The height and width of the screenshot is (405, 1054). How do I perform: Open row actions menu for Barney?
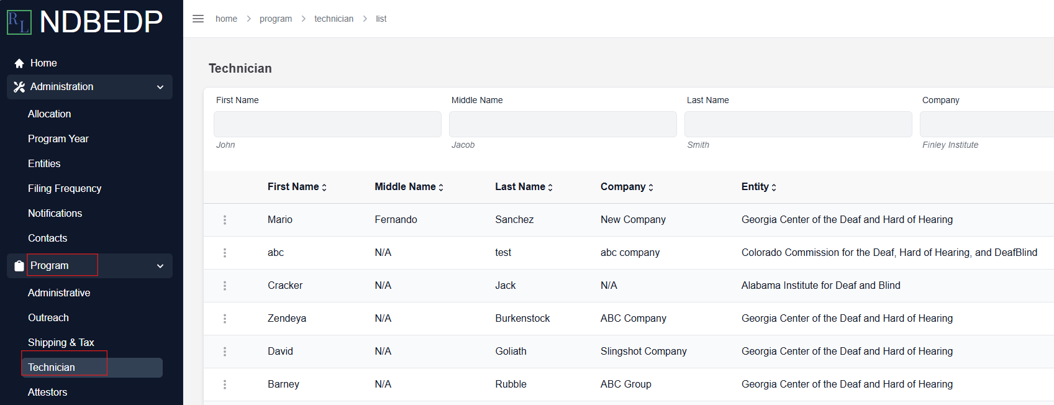225,385
